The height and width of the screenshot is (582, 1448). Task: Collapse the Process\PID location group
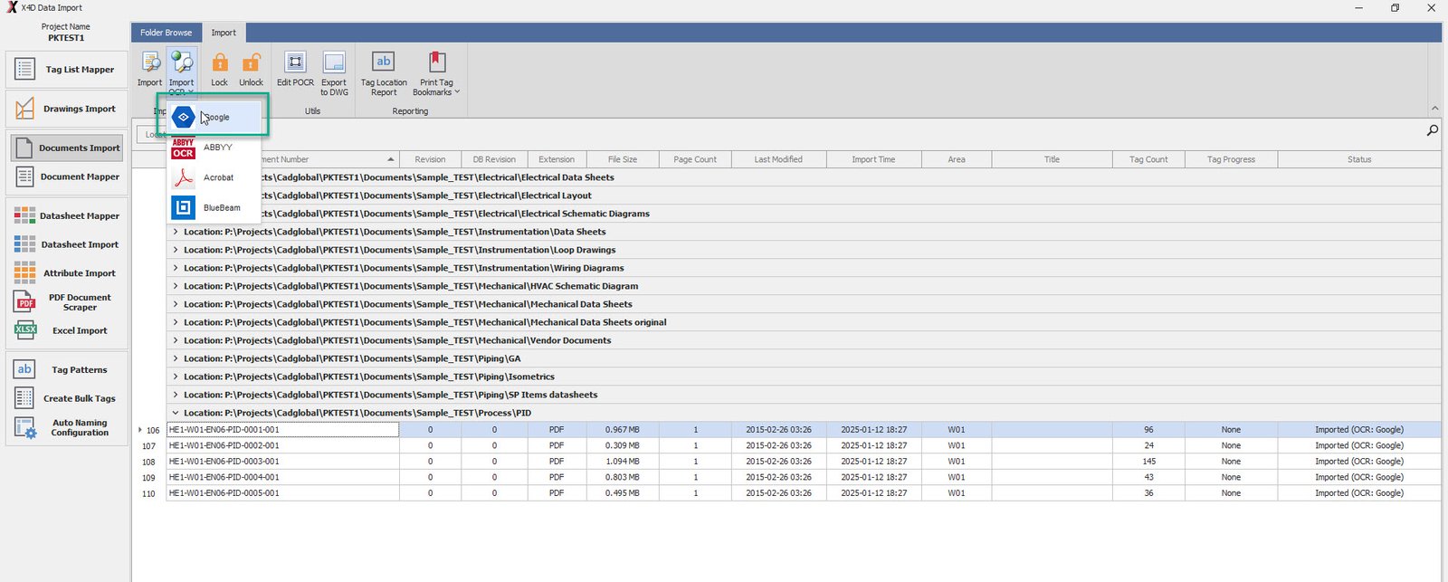[176, 413]
